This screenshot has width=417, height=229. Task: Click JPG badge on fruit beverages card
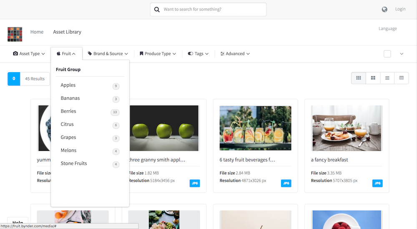tap(286, 183)
